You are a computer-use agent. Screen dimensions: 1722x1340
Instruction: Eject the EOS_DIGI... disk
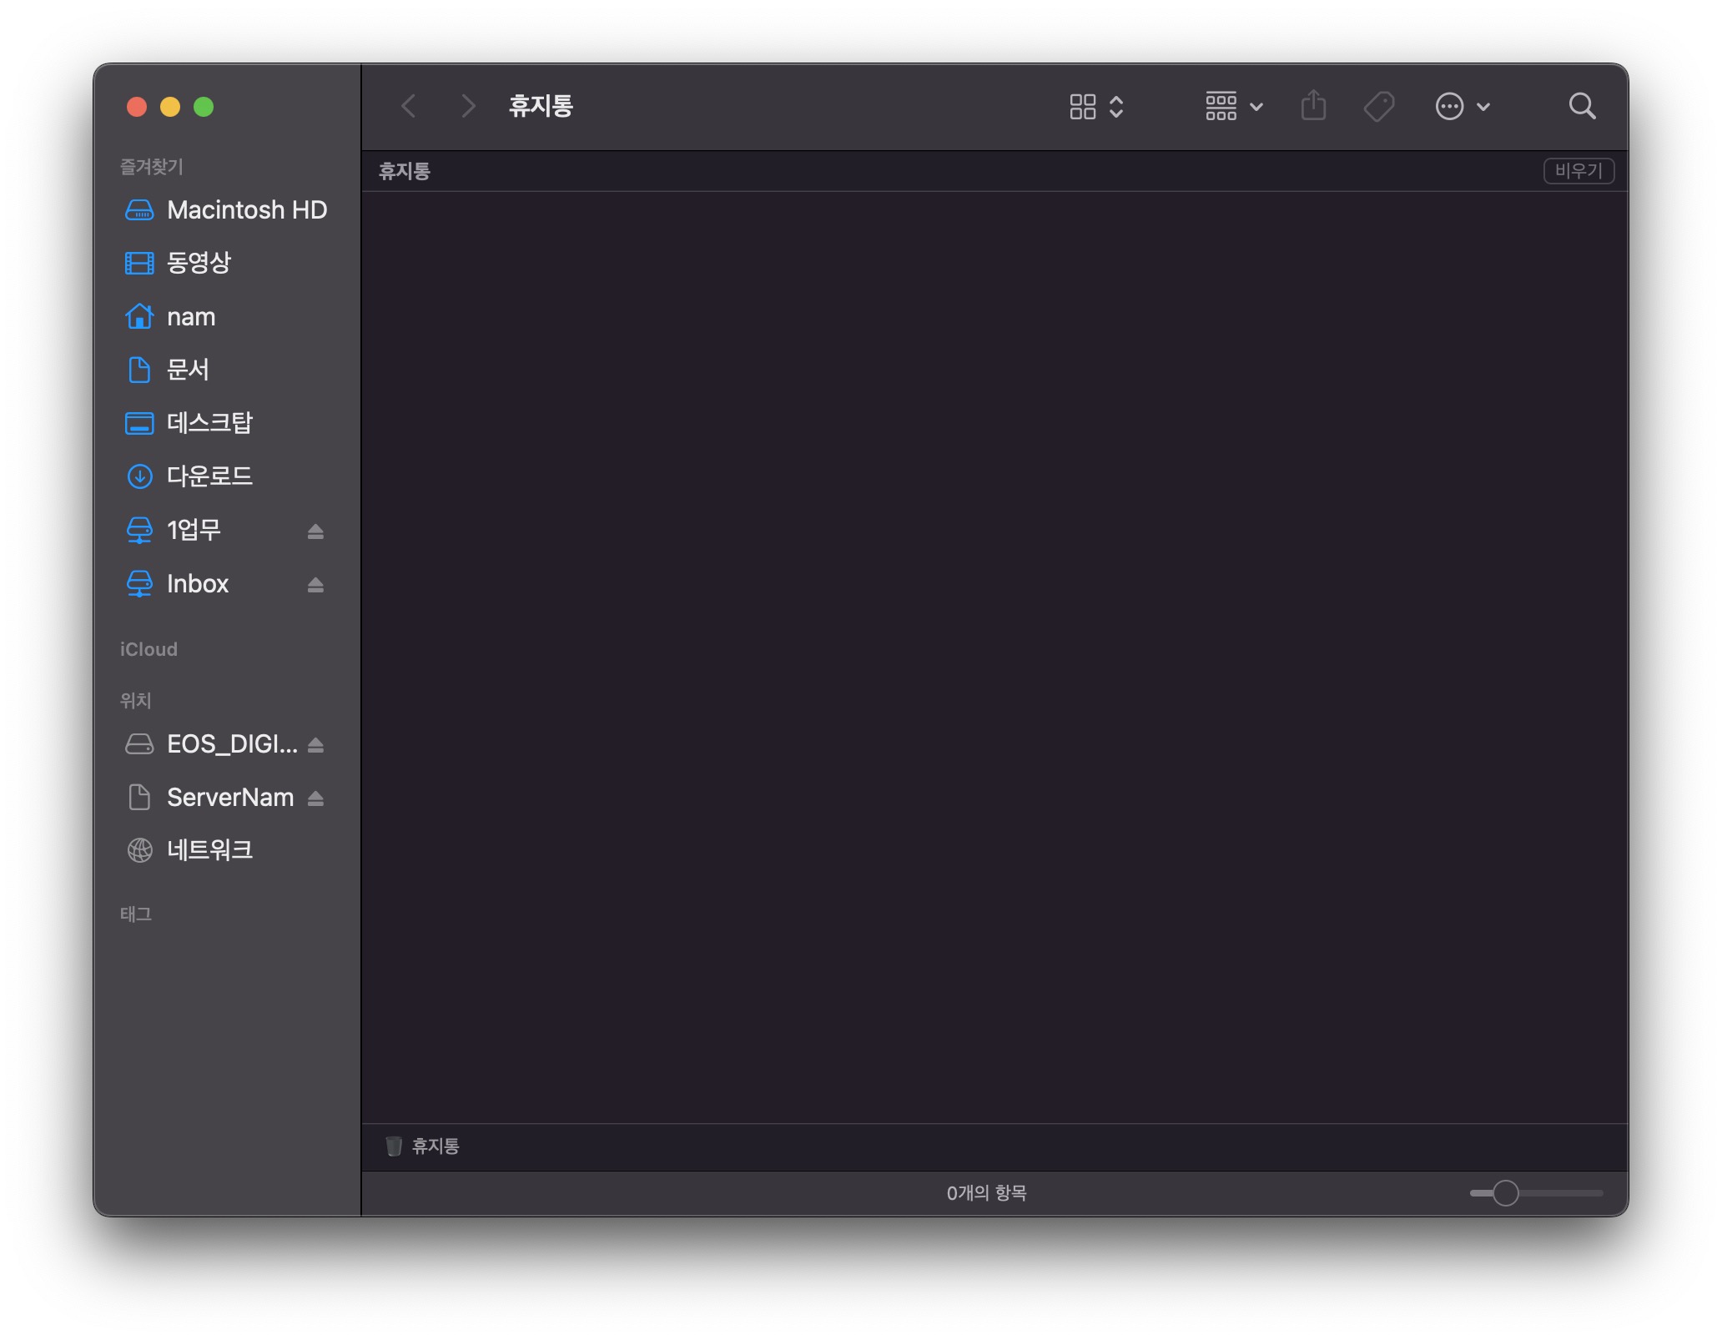[x=315, y=745]
